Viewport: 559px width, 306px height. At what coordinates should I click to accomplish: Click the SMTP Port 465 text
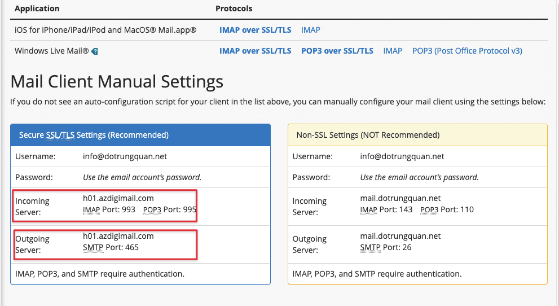click(111, 247)
